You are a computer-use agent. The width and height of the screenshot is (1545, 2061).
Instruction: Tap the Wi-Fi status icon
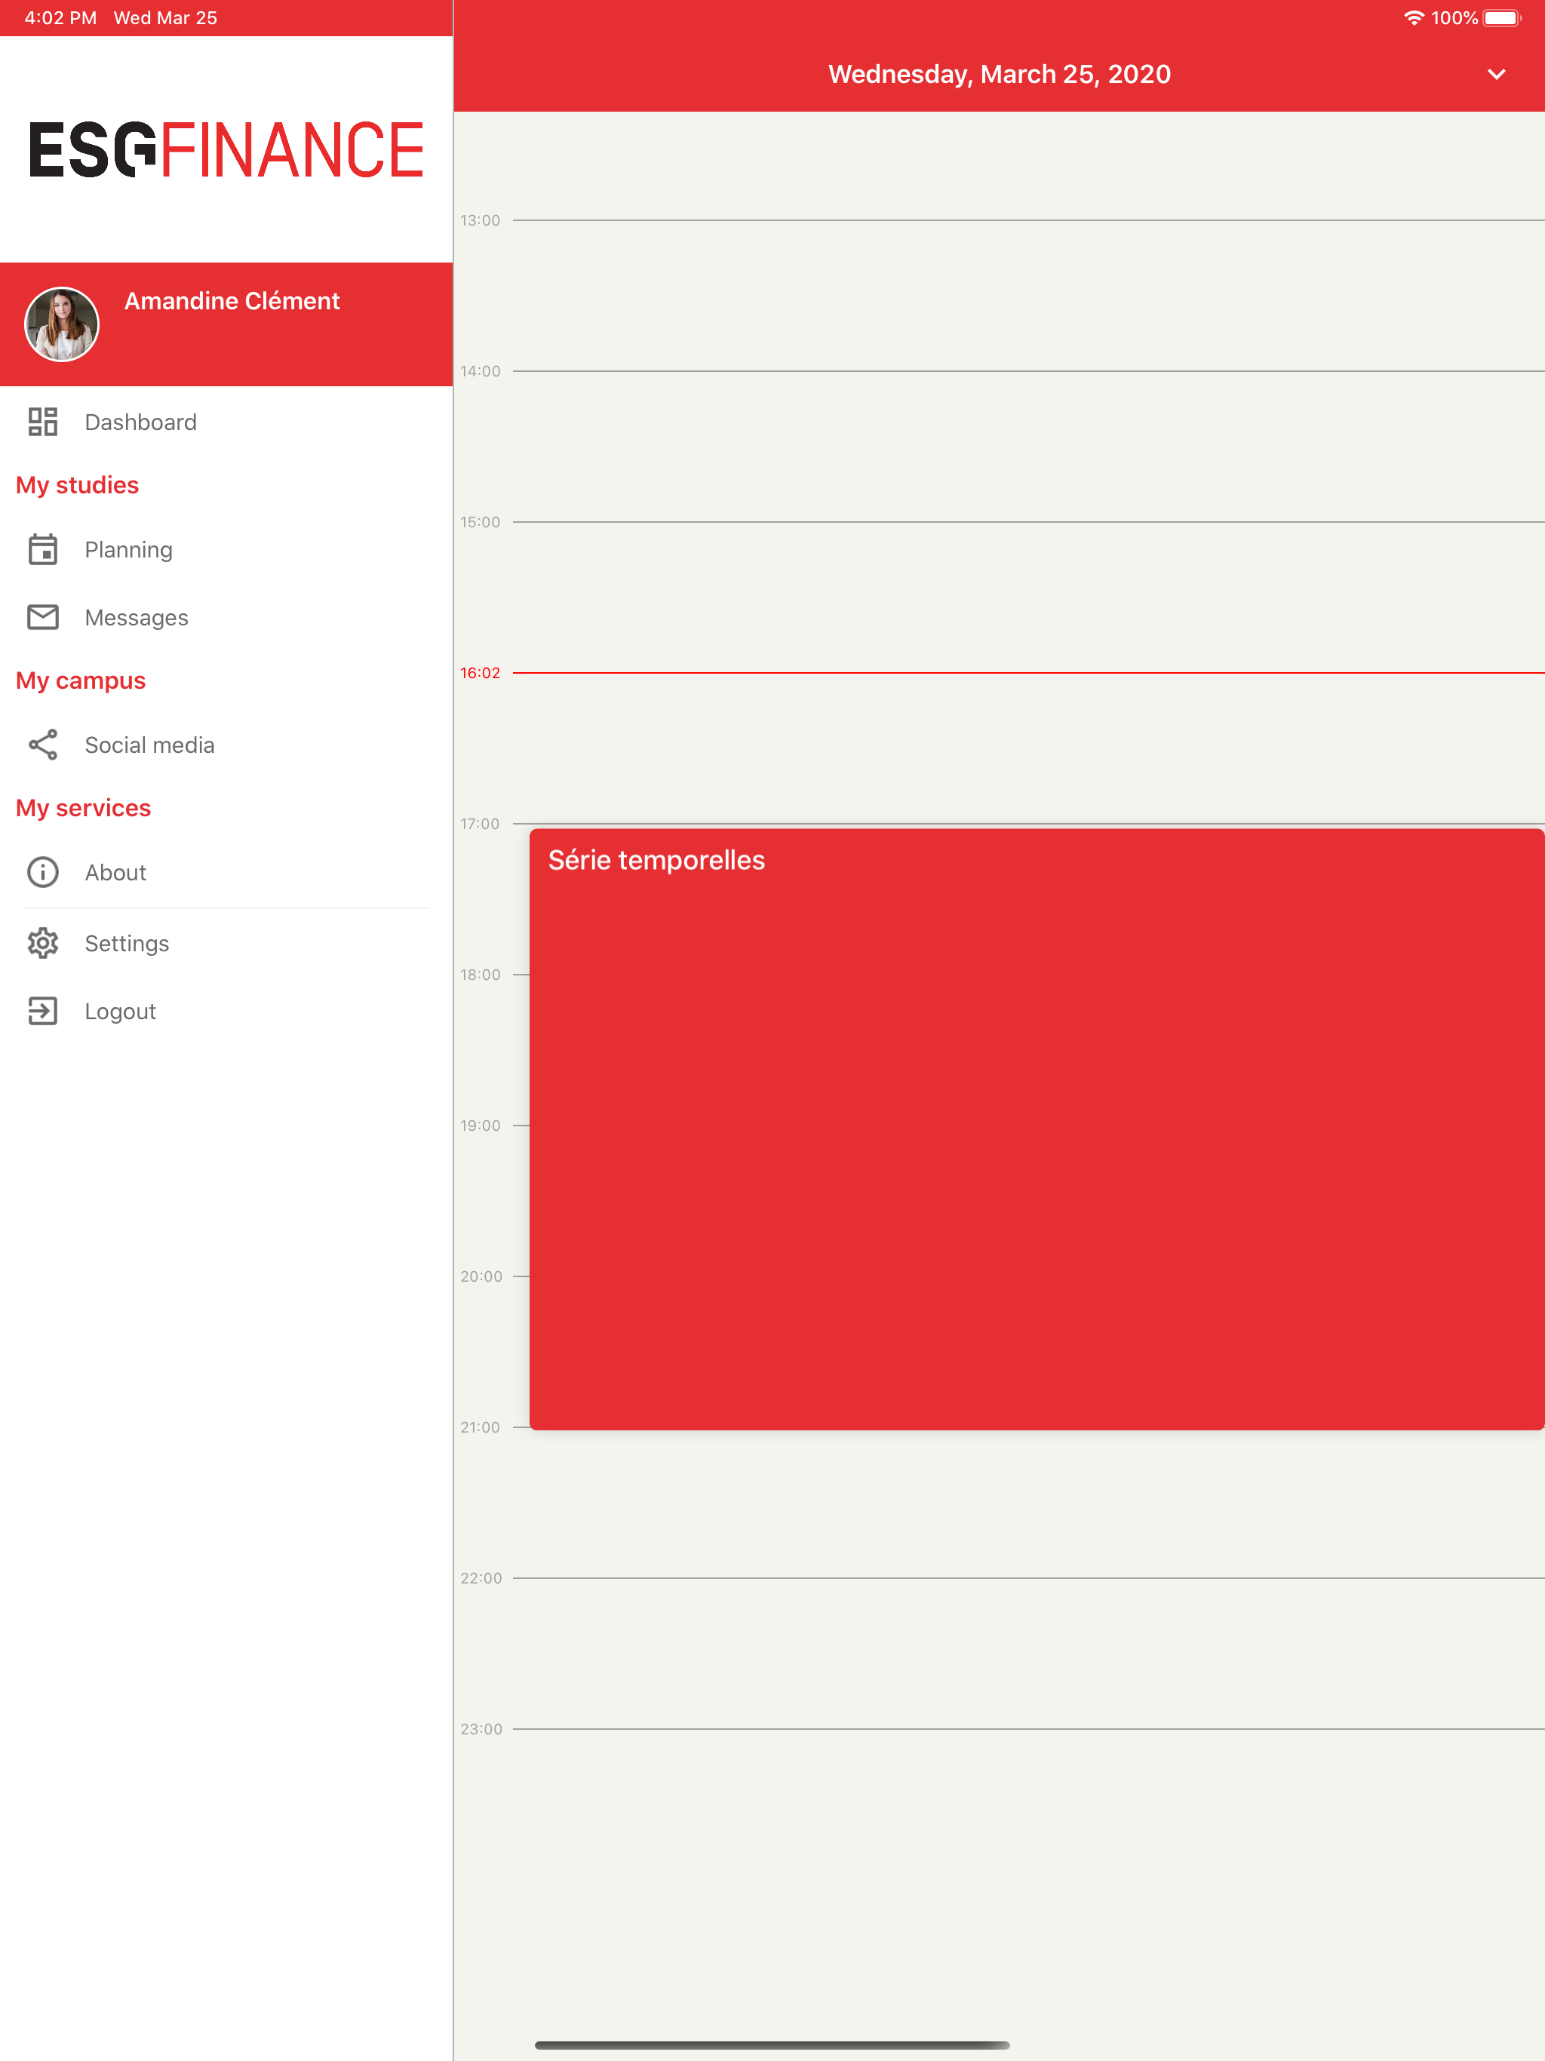(x=1414, y=17)
